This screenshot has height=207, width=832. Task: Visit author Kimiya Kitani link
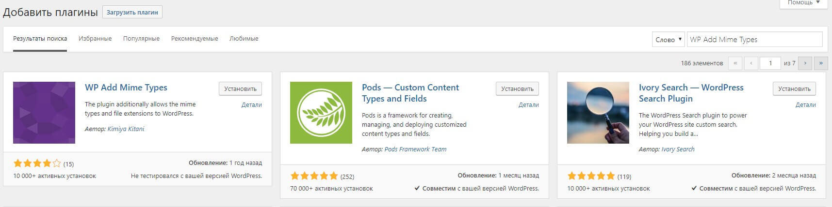126,129
